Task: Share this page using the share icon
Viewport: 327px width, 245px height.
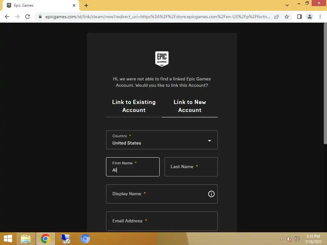Action: [x=277, y=17]
